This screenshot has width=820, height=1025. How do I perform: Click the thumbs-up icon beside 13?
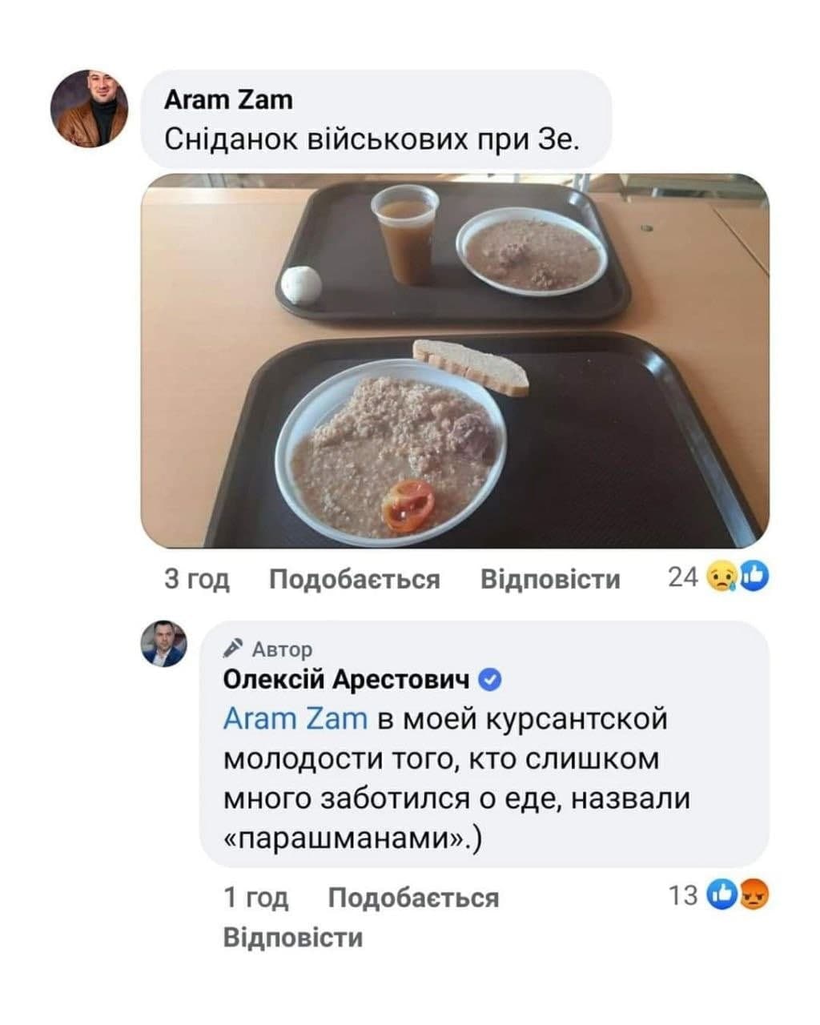tap(723, 894)
